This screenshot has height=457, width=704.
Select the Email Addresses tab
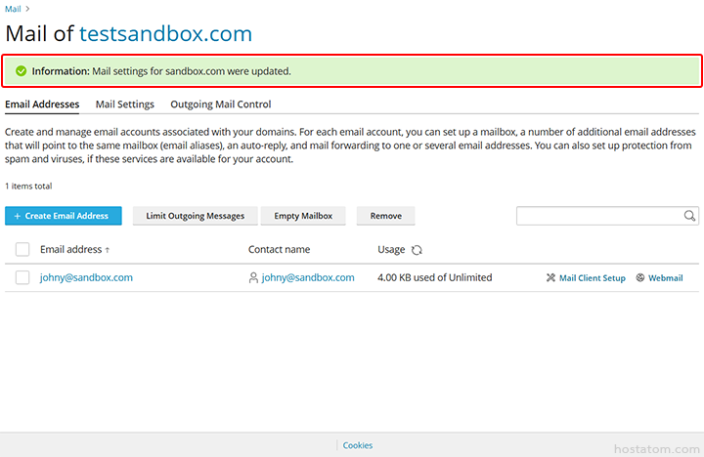42,104
